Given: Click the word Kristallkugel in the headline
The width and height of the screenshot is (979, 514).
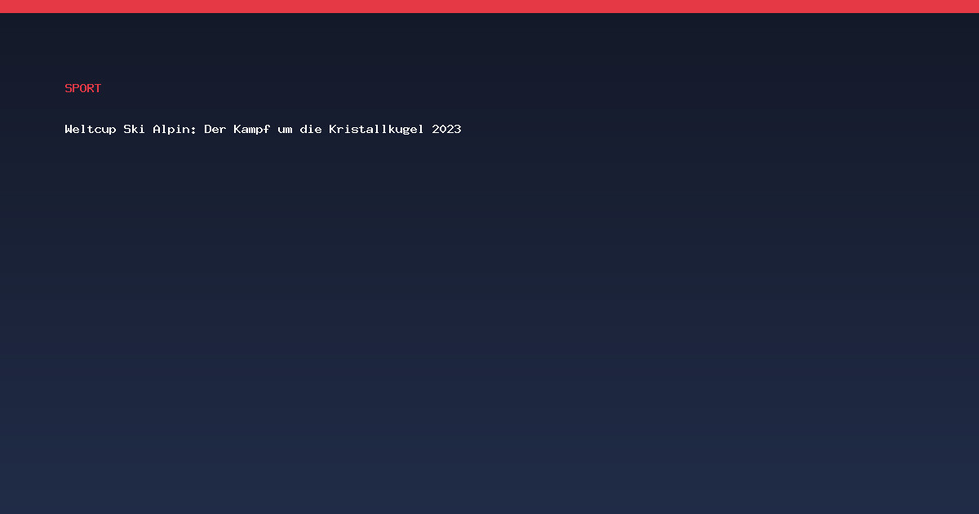Looking at the screenshot, I should [x=376, y=129].
